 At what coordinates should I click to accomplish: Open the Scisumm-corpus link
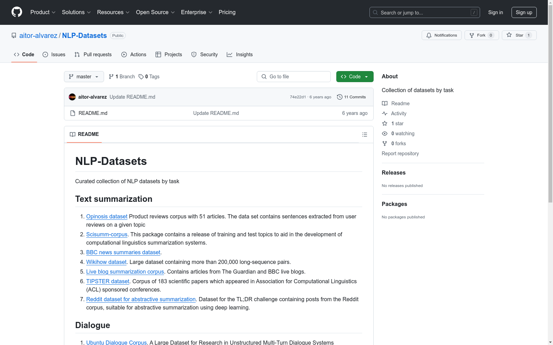point(107,234)
